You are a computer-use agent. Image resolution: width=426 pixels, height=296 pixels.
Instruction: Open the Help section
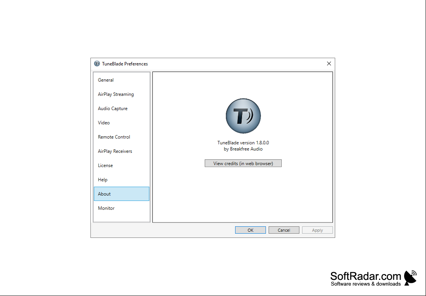[x=122, y=180]
